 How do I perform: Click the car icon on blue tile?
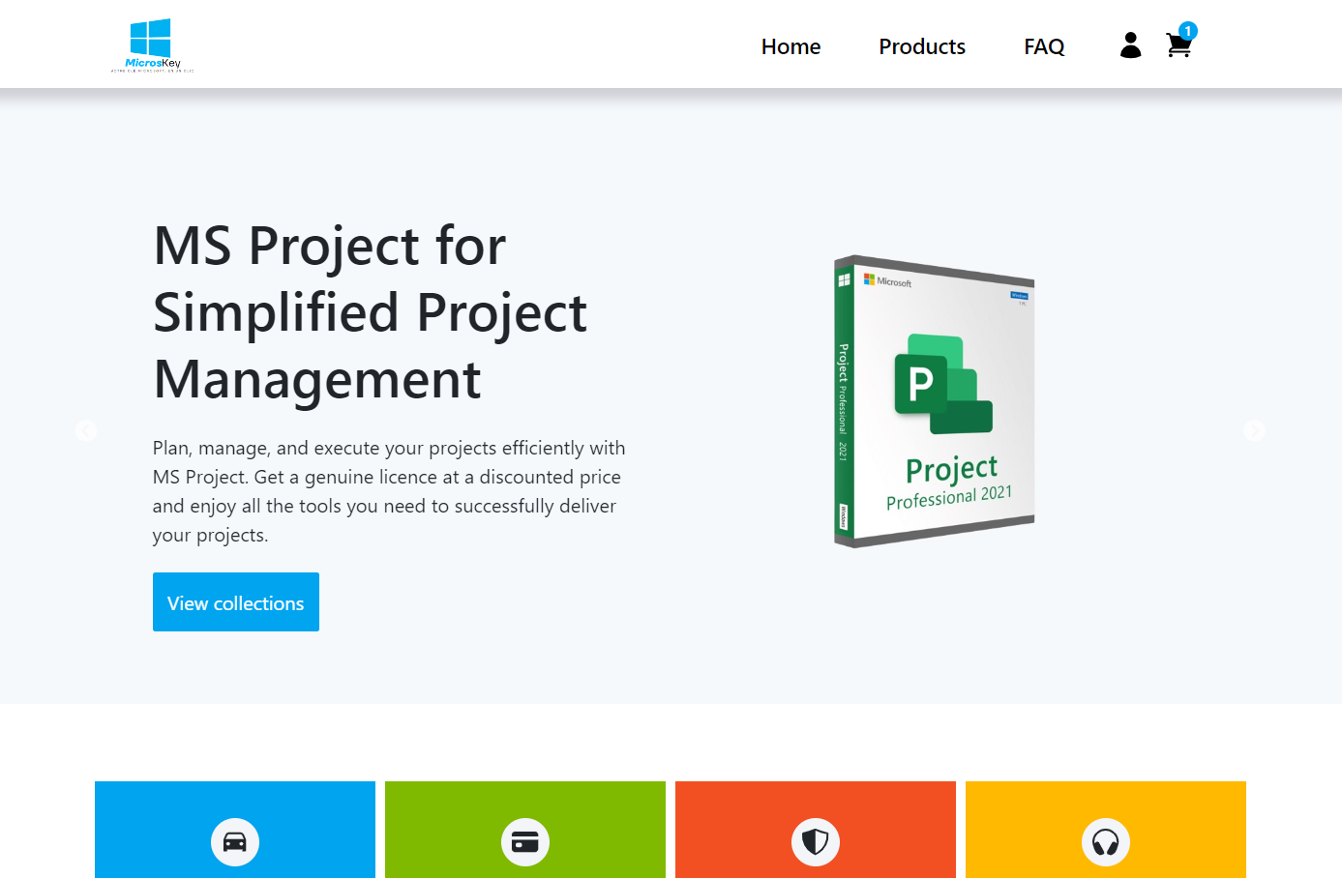[235, 842]
